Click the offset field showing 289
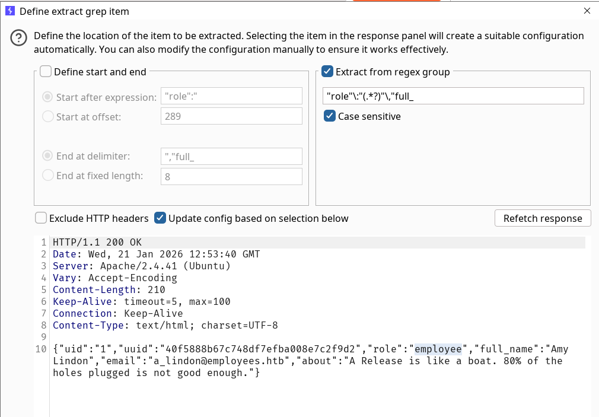Image resolution: width=599 pixels, height=417 pixels. click(231, 116)
